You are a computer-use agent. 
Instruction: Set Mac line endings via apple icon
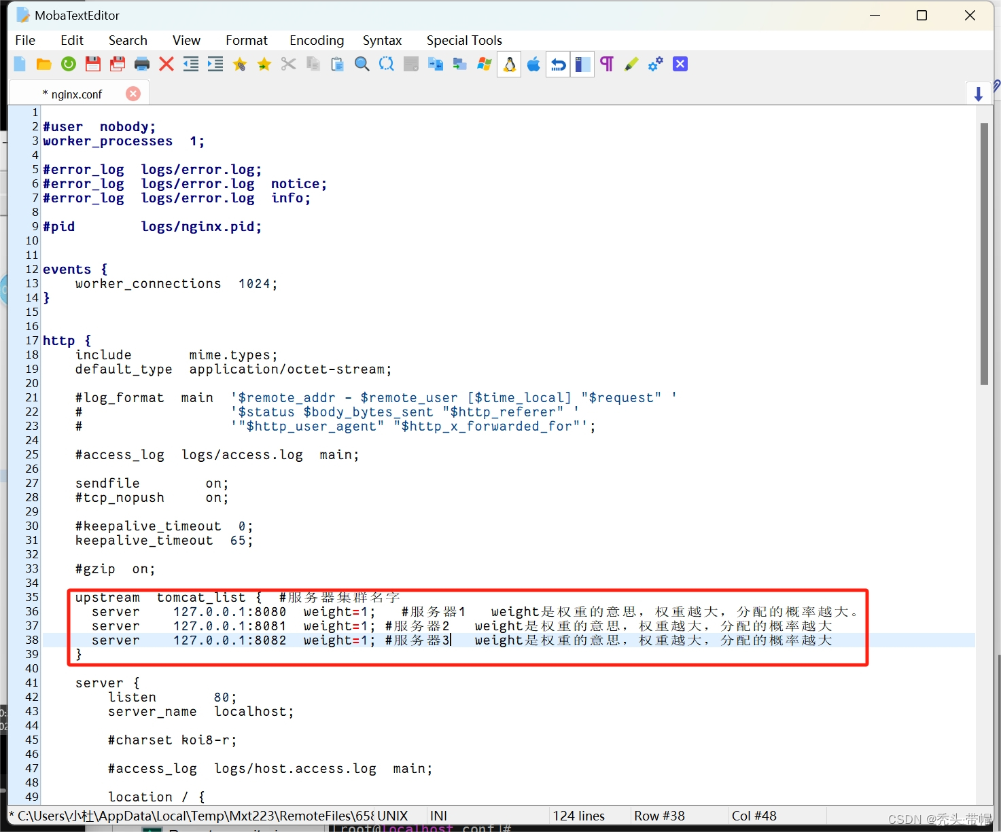pyautogui.click(x=533, y=65)
